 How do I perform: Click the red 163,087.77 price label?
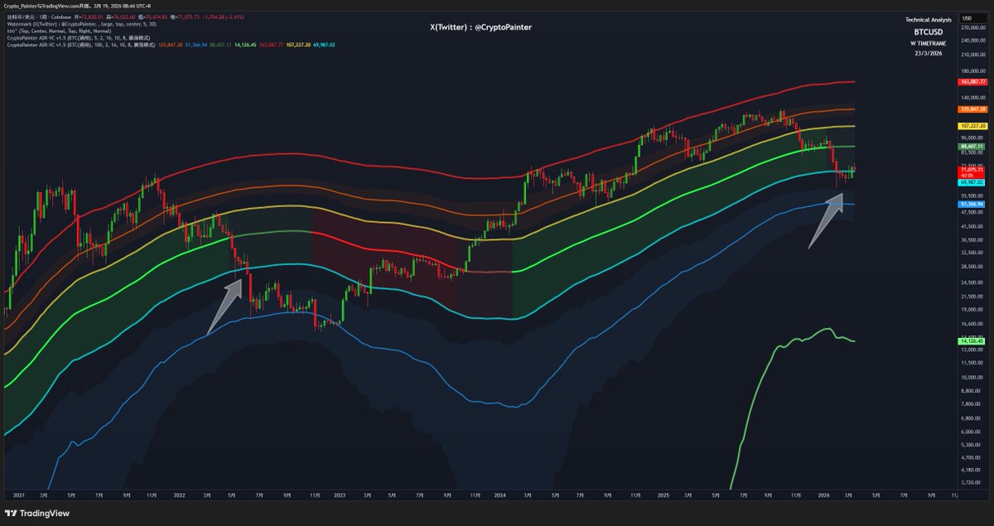click(972, 82)
